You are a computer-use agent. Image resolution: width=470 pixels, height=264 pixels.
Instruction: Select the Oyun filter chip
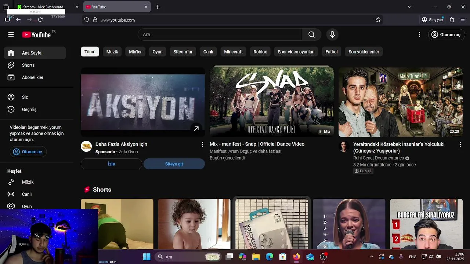tap(158, 52)
